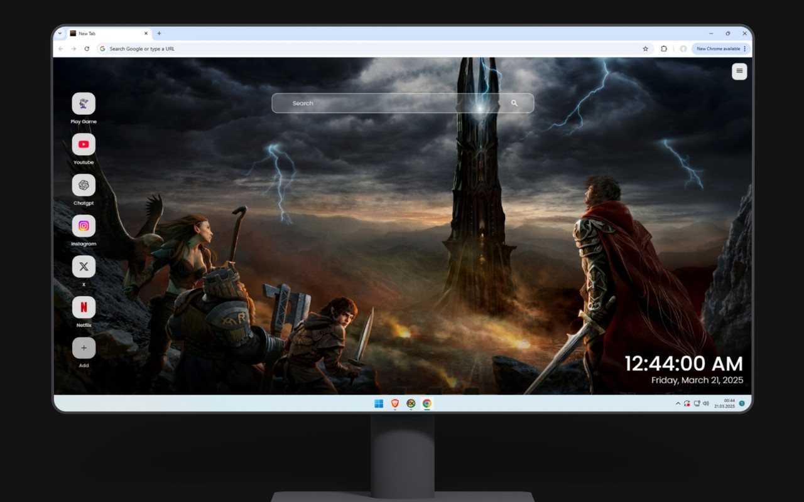
Task: Expand the hidden system tray icons chevron
Action: (x=677, y=403)
